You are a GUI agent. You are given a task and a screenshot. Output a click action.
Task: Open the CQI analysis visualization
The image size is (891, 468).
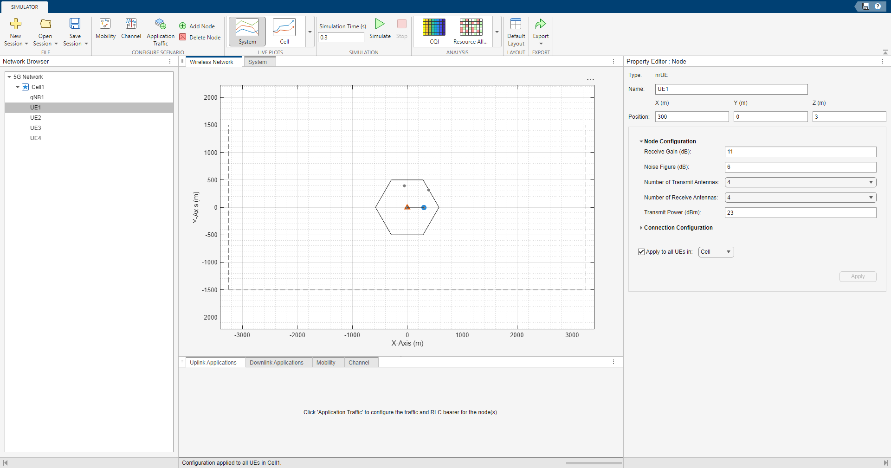coord(433,31)
